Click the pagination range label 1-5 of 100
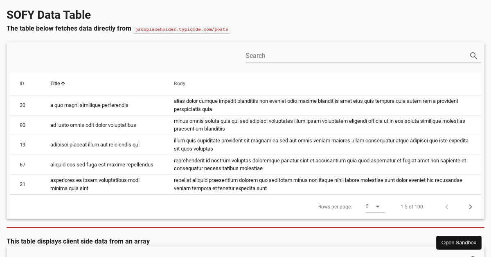The width and height of the screenshot is (491, 257). tap(412, 207)
